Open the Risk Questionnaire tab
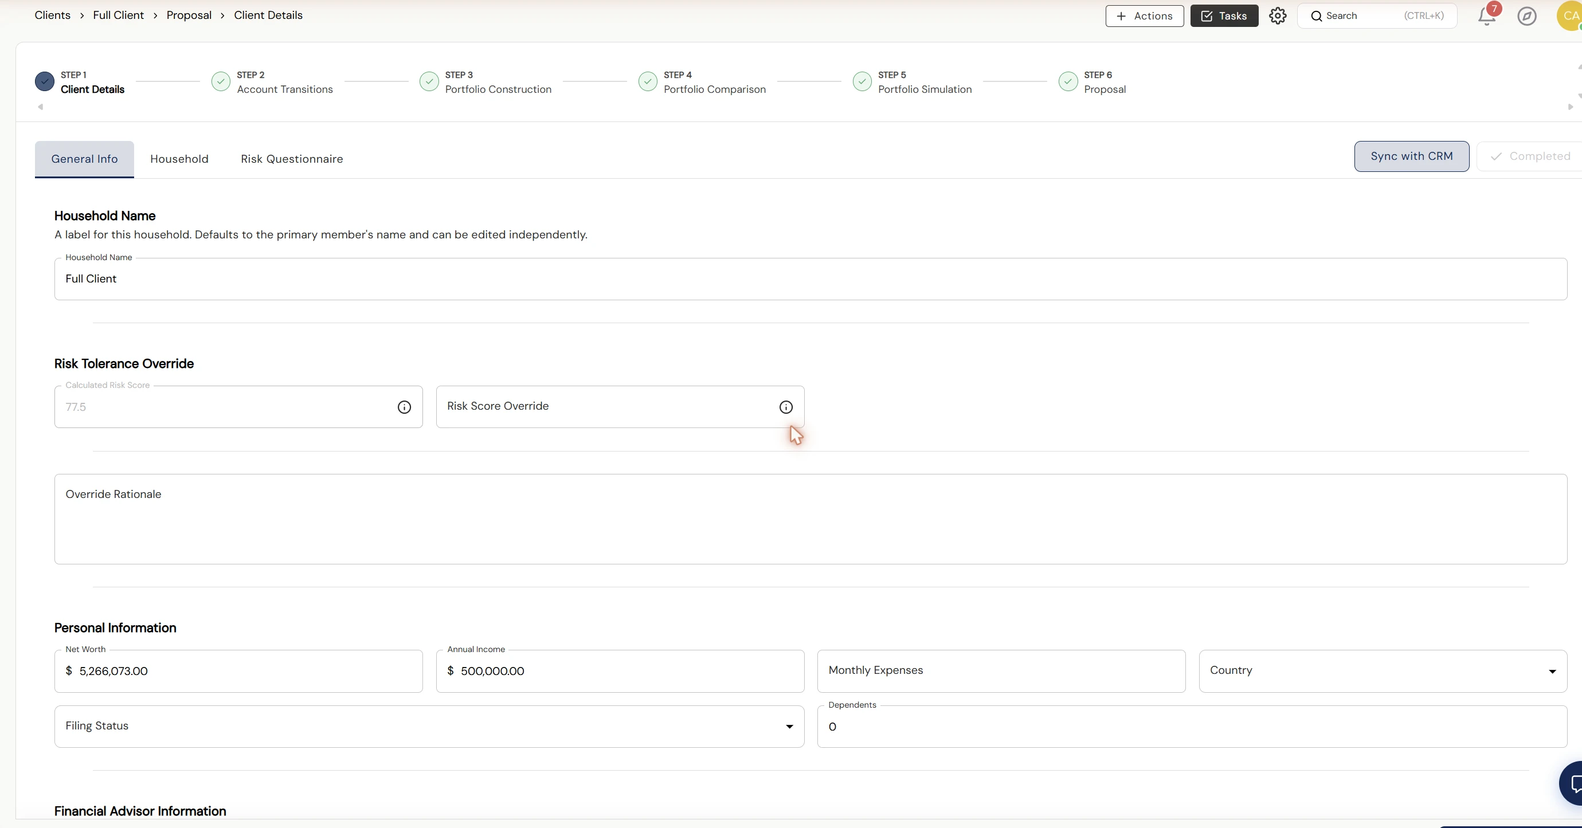The image size is (1582, 828). click(292, 159)
